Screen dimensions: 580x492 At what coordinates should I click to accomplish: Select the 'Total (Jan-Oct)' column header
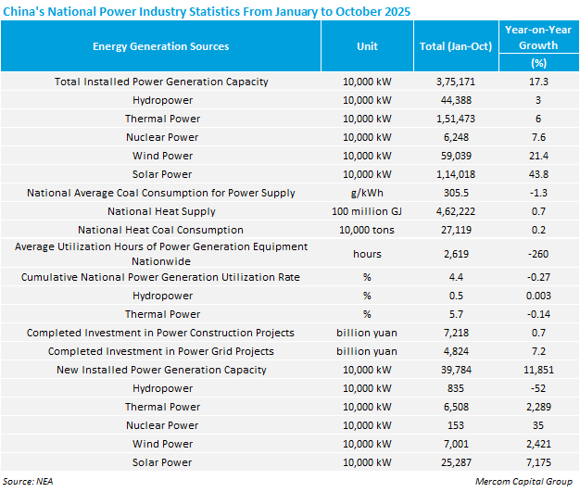(x=455, y=46)
